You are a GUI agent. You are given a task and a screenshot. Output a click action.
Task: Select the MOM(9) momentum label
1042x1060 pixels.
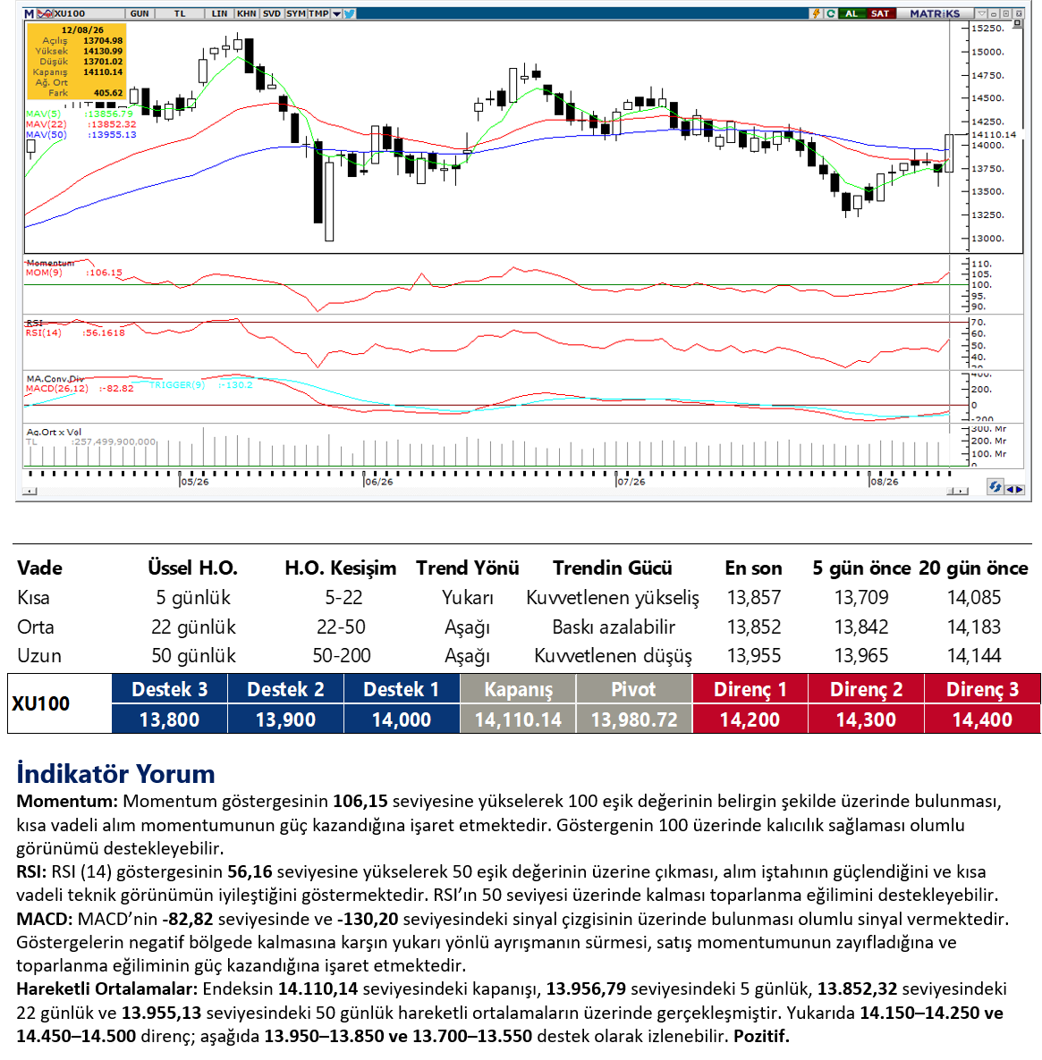pos(44,273)
